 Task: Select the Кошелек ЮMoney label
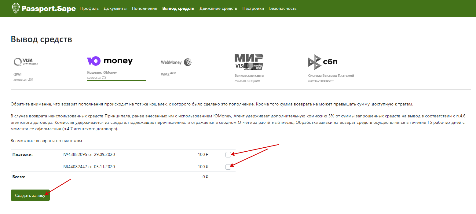[102, 73]
